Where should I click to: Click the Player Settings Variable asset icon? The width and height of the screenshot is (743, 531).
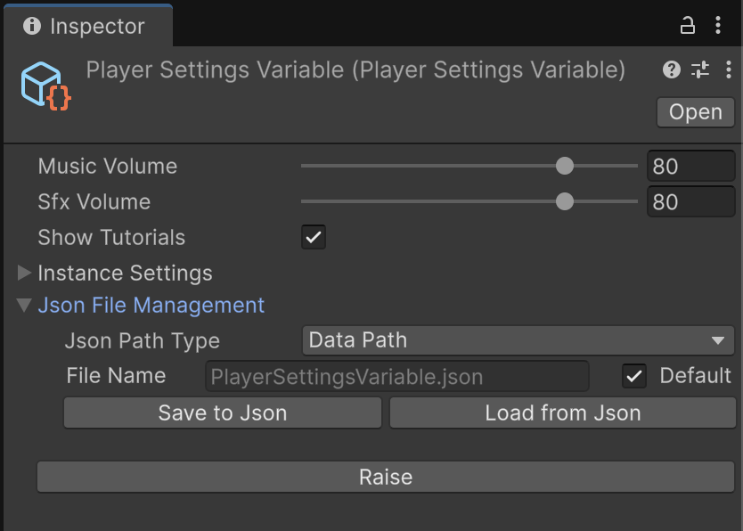[x=44, y=85]
